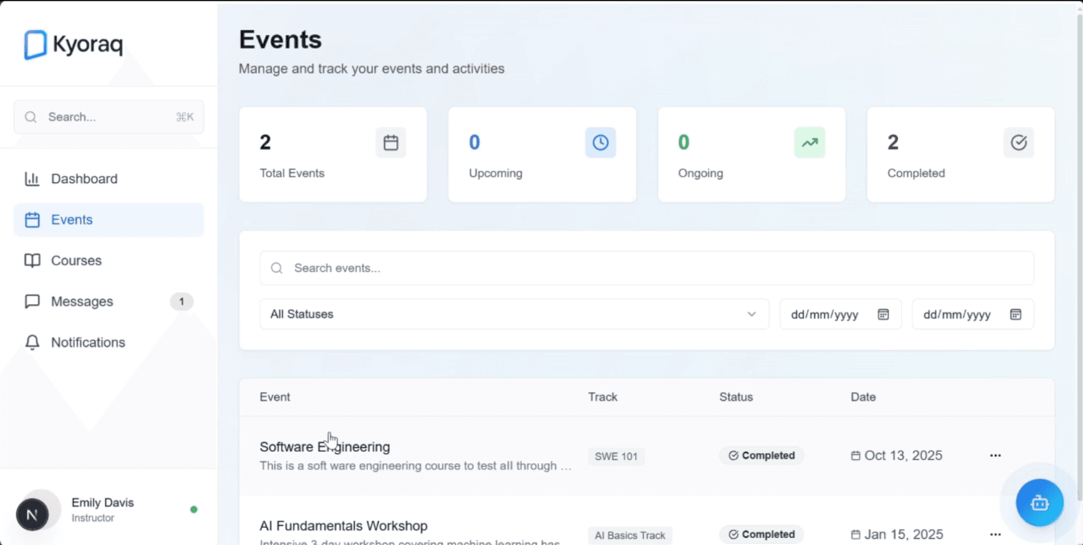Open the start date calendar picker icon
This screenshot has width=1083, height=545.
883,314
